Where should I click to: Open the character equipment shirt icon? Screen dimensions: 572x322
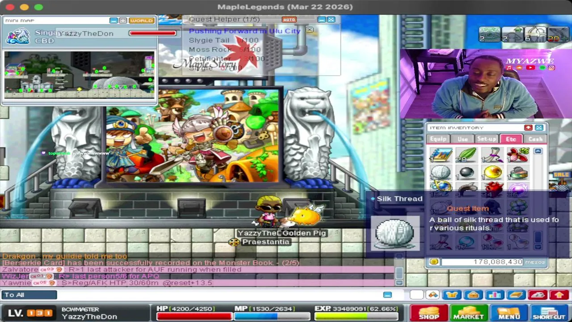coord(452,295)
